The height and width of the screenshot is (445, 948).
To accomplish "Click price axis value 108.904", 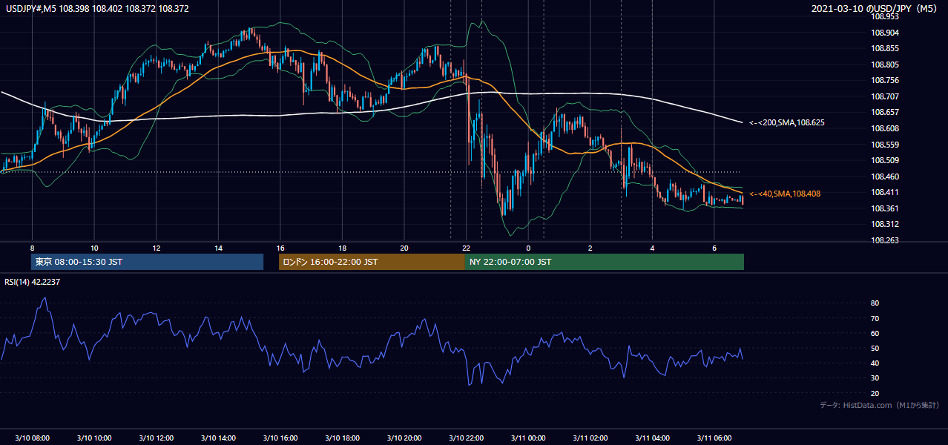I will tap(886, 33).
